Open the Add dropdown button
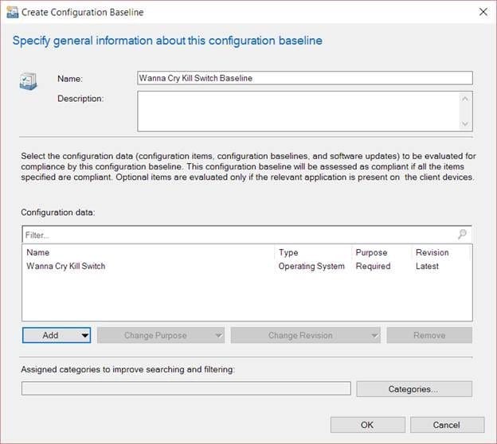 coord(57,335)
